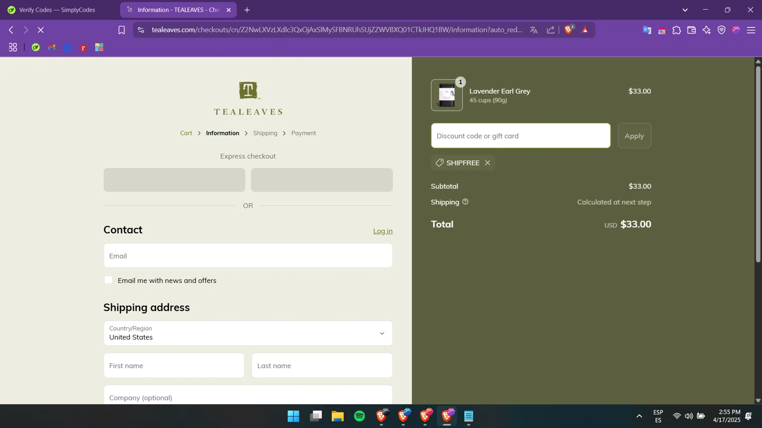Screen dimensions: 762x428
Task: Switch to Verify Codes SimplyCodes tab
Action: 57,10
